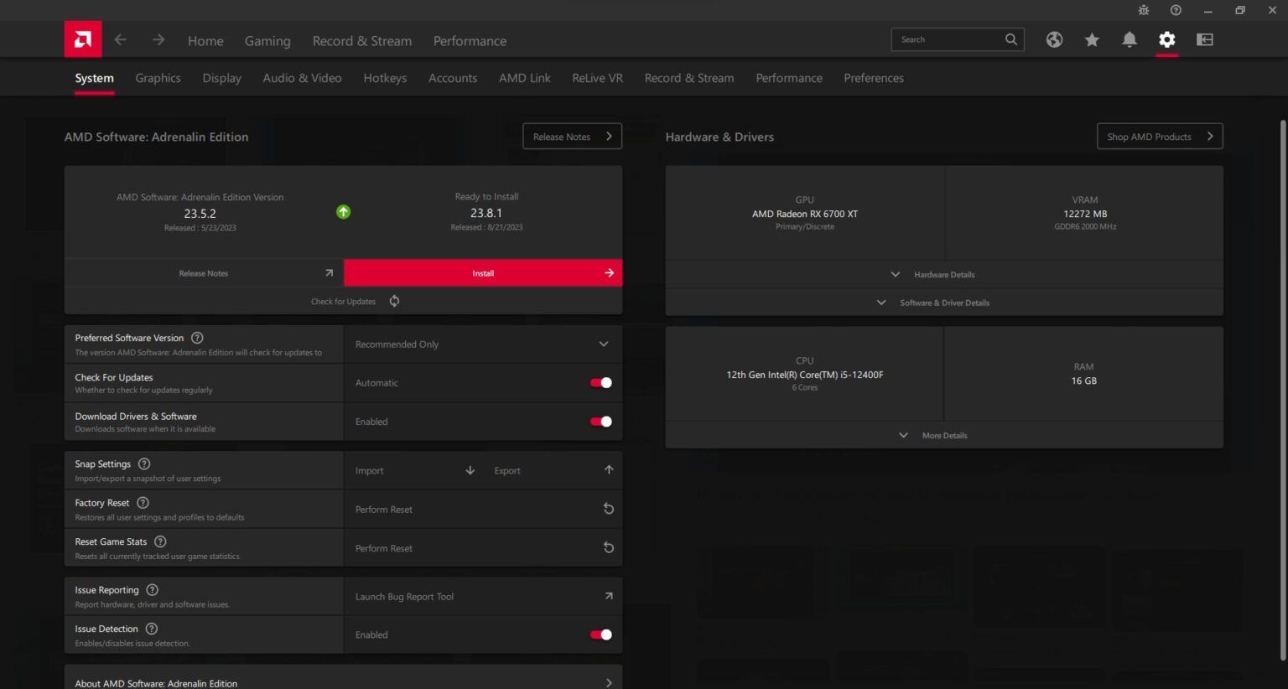Click the Check for Updates refresh icon
The width and height of the screenshot is (1288, 689).
point(394,300)
